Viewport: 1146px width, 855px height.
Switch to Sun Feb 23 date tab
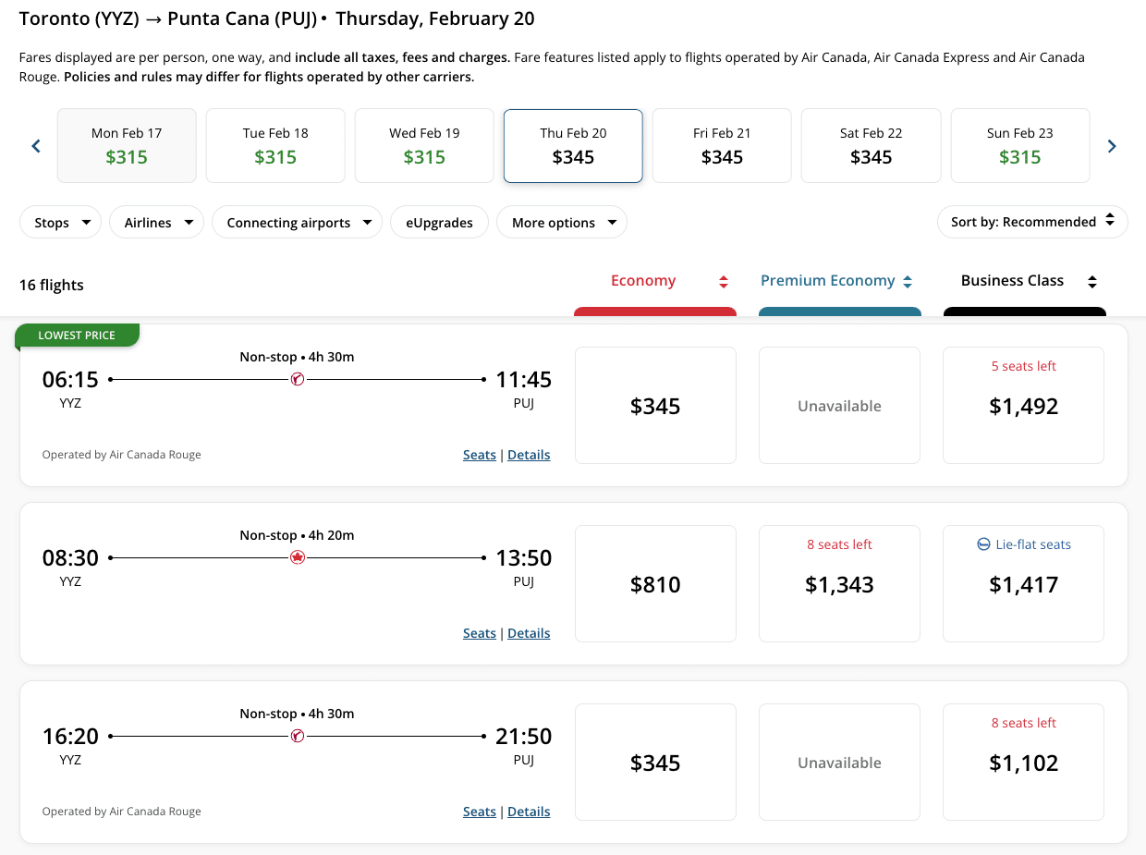[x=1019, y=146]
